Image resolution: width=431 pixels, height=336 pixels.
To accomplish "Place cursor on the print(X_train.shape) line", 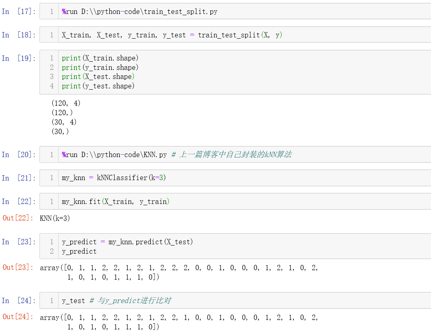I will (100, 58).
